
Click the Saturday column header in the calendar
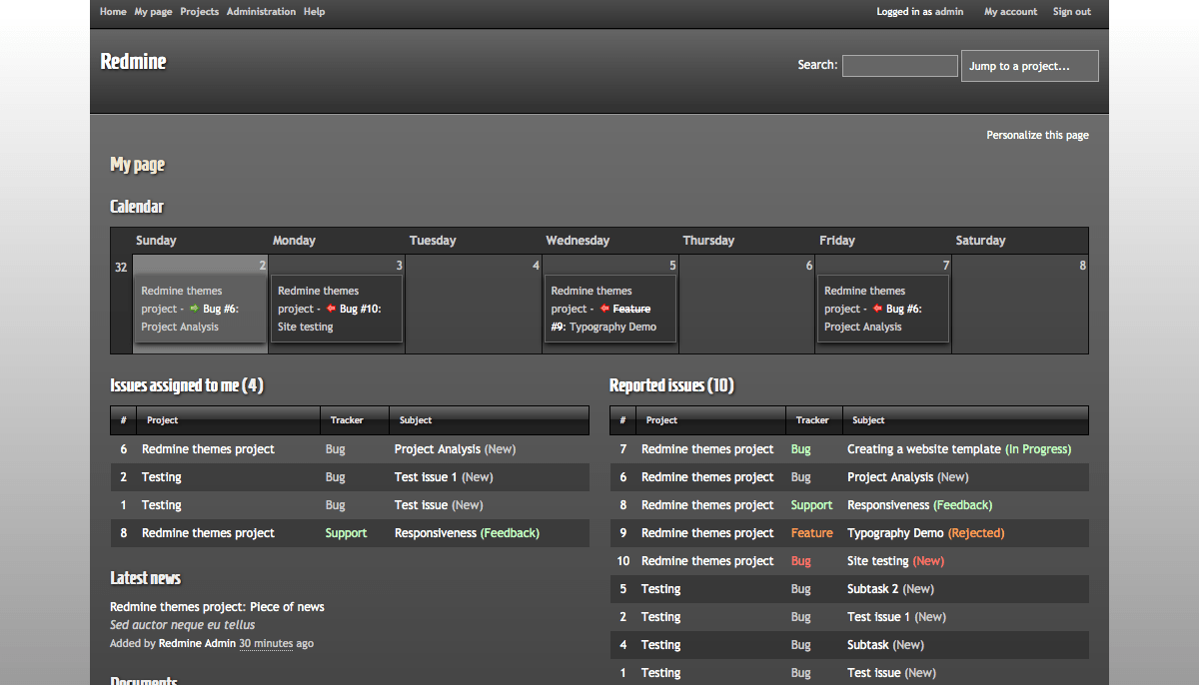(x=980, y=241)
